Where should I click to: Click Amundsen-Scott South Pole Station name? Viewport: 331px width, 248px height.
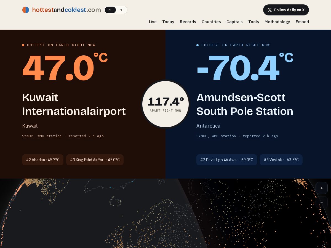[x=245, y=104]
